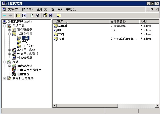
Task: Collapse the 存储 tree node
Action: pyautogui.click(x=5, y=62)
